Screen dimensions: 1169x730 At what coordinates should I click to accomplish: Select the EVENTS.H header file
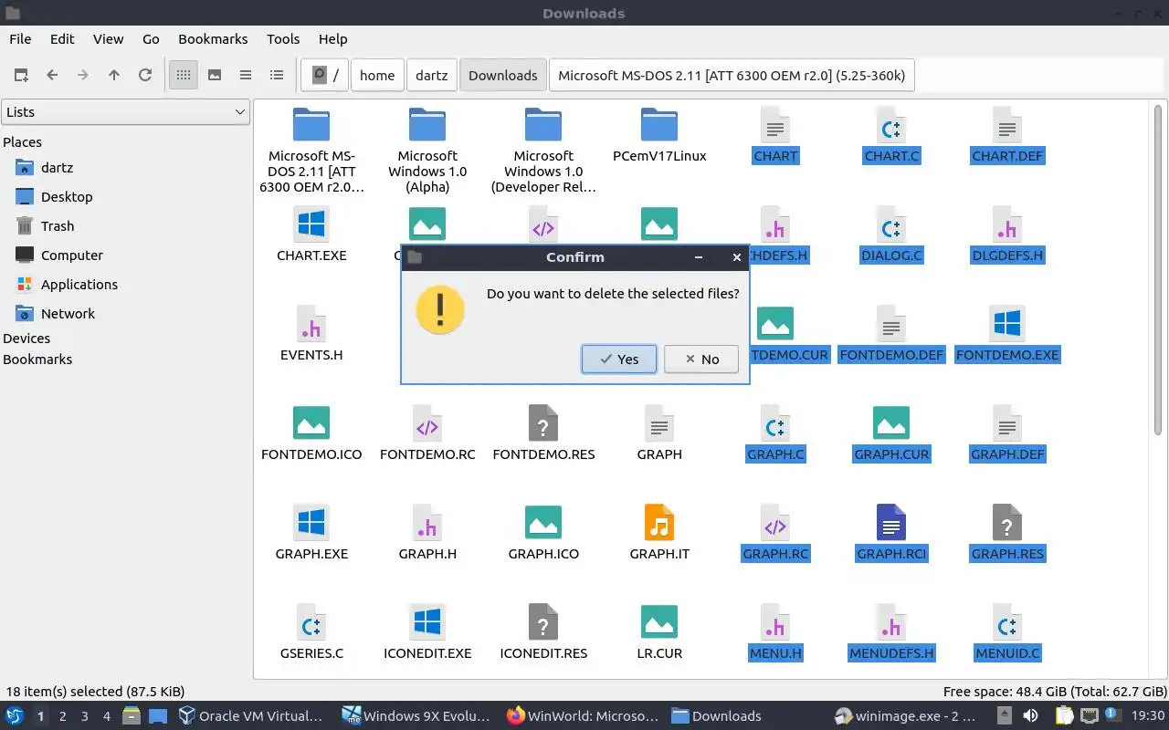click(311, 334)
